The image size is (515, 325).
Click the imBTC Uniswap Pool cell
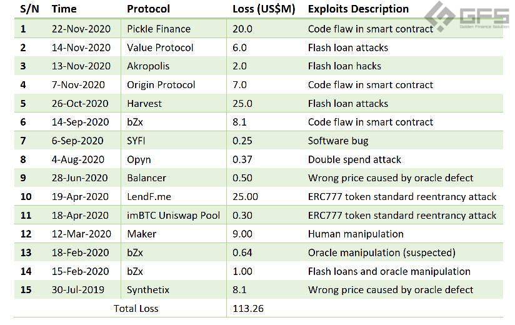(173, 216)
